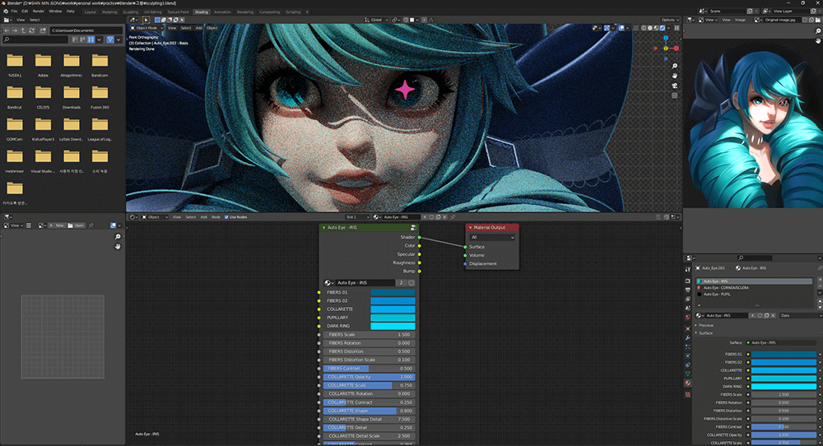Open the Slot 1 material slot dropdown
This screenshot has width=823, height=446.
pos(357,216)
